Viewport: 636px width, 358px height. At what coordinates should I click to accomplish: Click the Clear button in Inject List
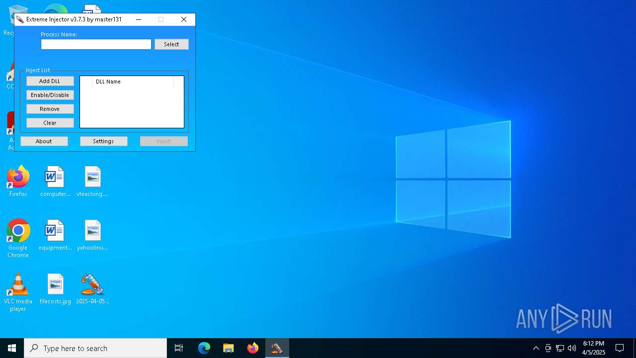(50, 123)
